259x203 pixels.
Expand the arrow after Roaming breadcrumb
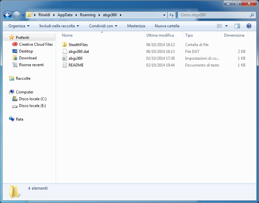tap(99, 15)
